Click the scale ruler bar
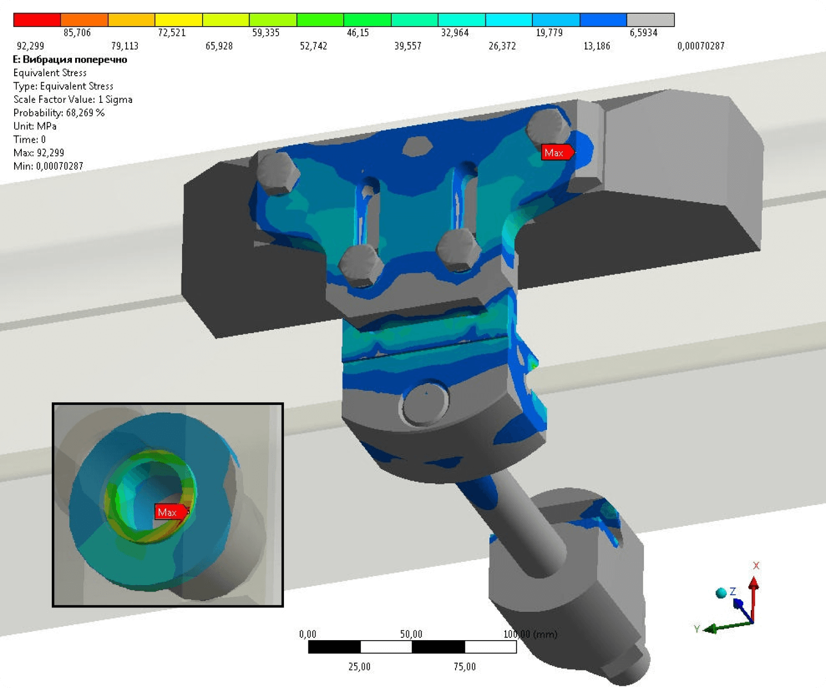The width and height of the screenshot is (826, 688). (412, 647)
